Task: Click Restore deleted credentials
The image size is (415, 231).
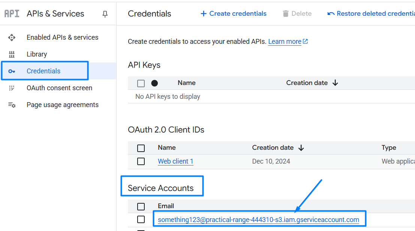Action: click(x=371, y=14)
